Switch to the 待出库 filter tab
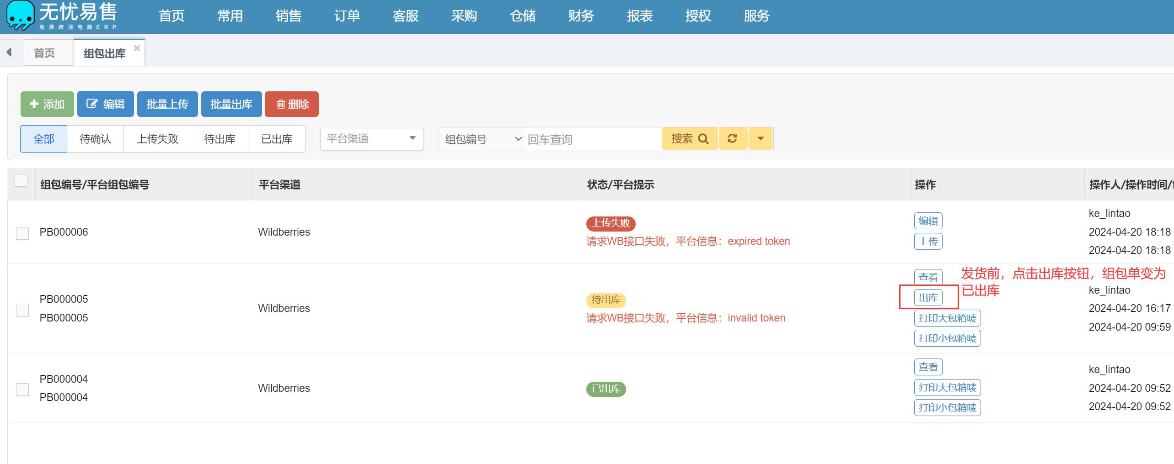 220,139
